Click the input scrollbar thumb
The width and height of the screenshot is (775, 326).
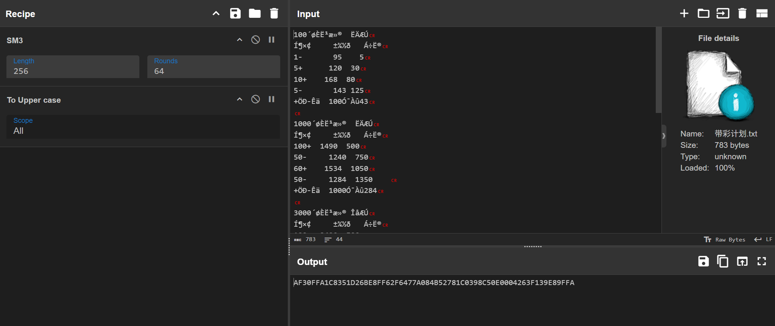(x=658, y=70)
